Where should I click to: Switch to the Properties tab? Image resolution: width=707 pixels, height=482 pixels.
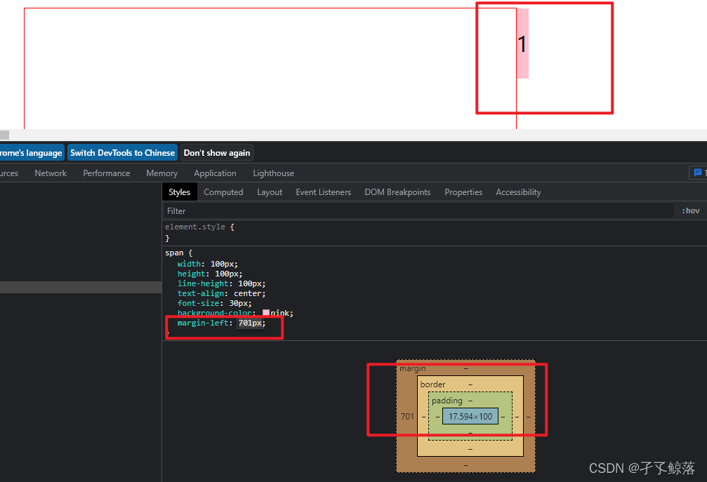coord(463,192)
